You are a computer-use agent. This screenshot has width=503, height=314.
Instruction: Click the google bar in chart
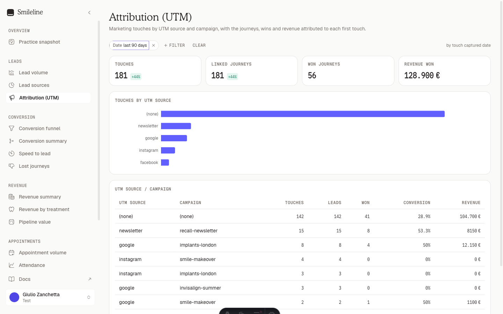(174, 138)
